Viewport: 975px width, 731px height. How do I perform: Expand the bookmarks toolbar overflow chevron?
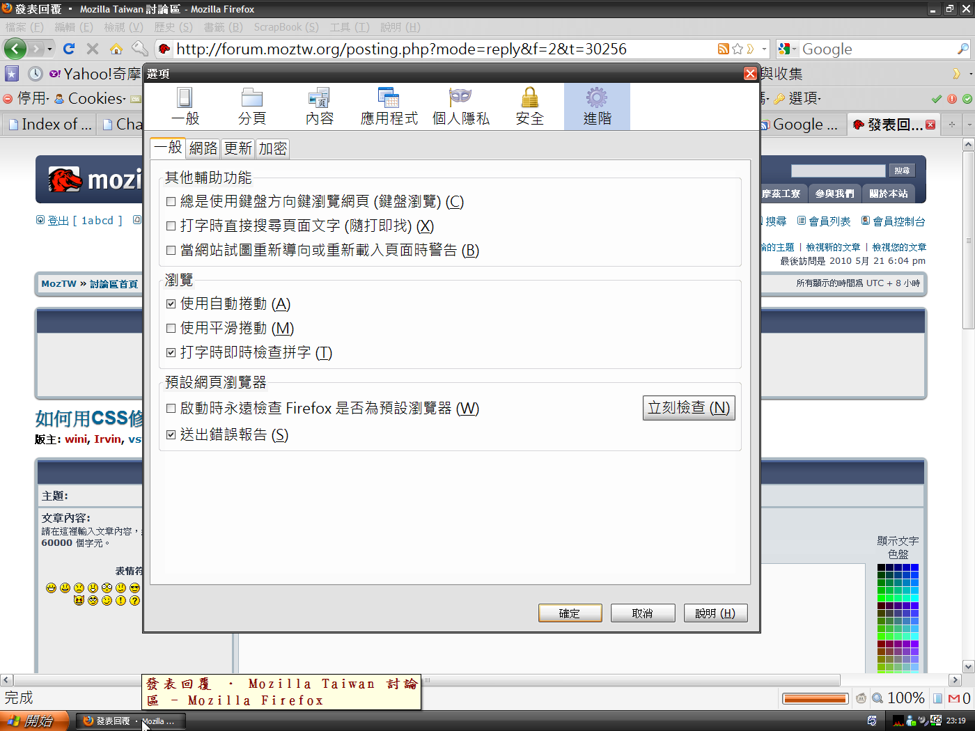(957, 74)
